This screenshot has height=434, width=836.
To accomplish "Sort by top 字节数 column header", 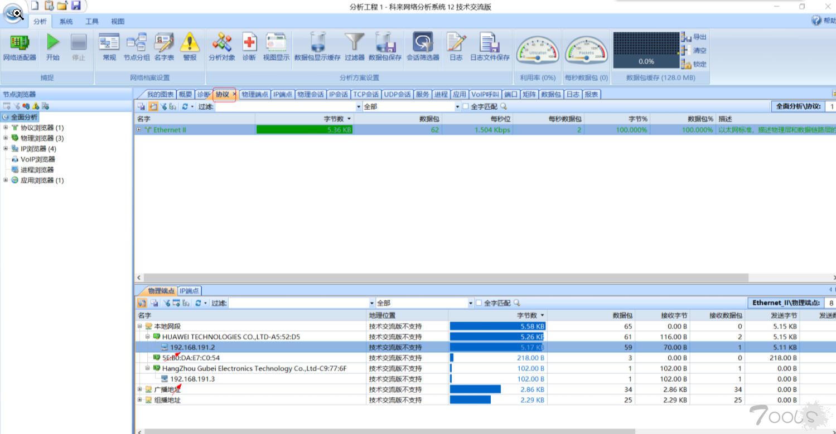I will pyautogui.click(x=305, y=119).
